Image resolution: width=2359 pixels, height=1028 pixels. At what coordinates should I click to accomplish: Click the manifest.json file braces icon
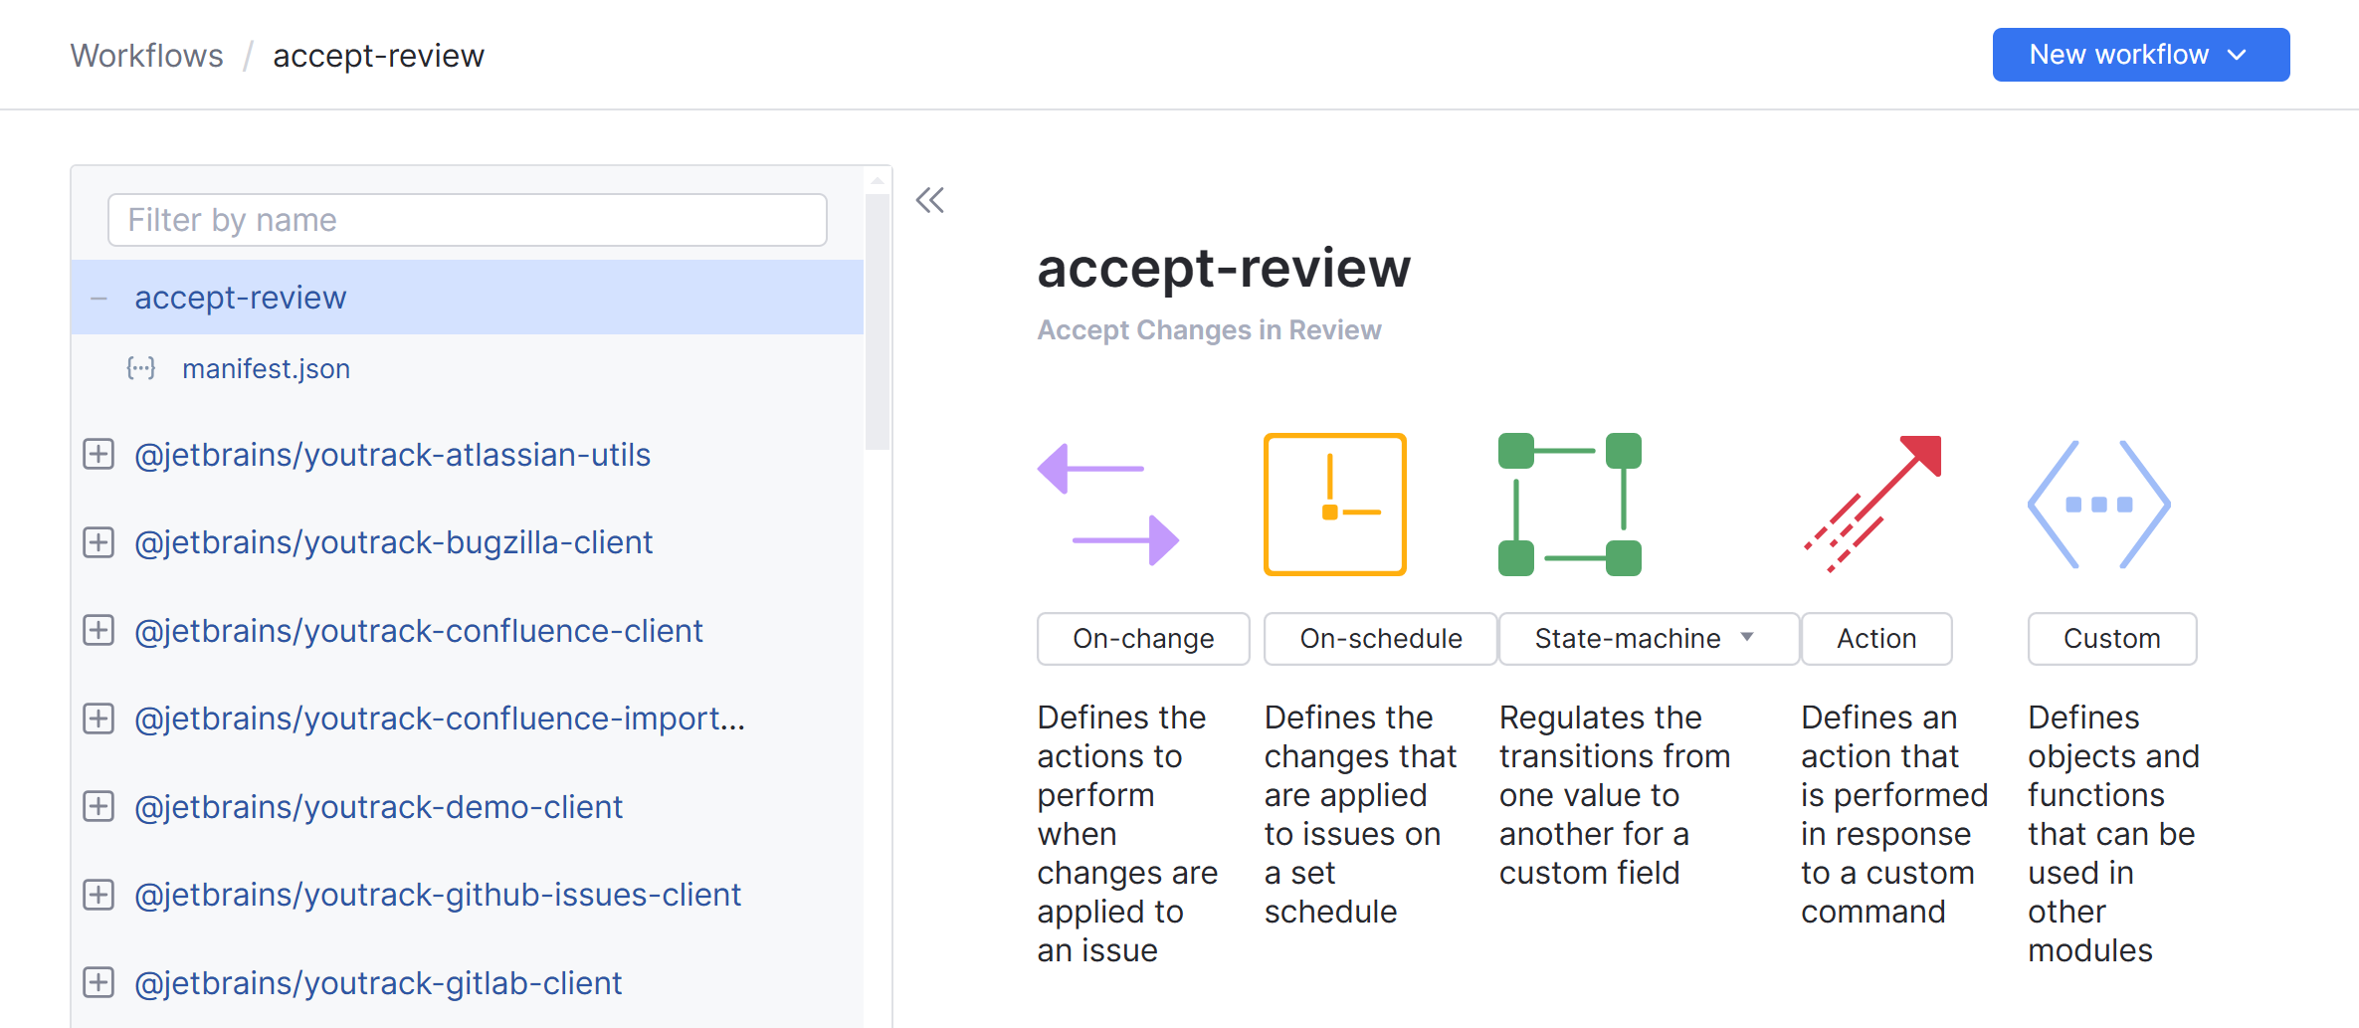(141, 369)
